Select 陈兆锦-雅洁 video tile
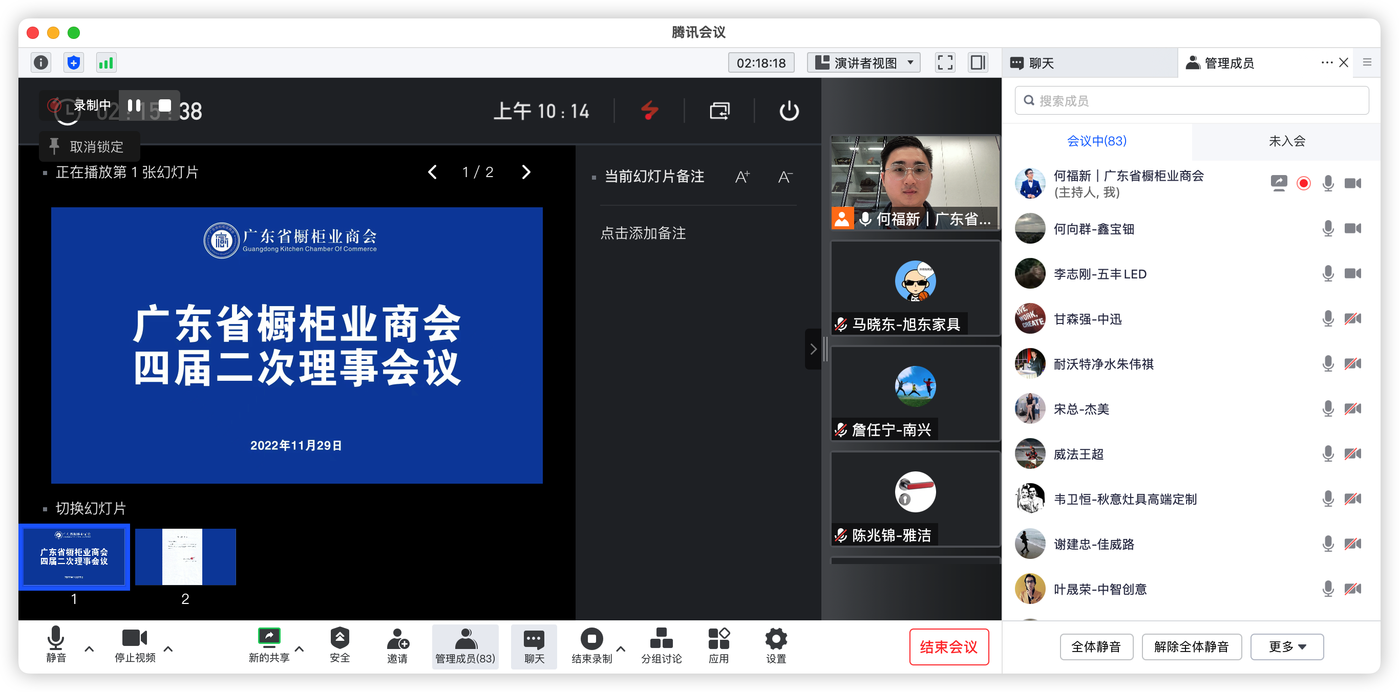Viewport: 1399px width, 692px height. 915,499
